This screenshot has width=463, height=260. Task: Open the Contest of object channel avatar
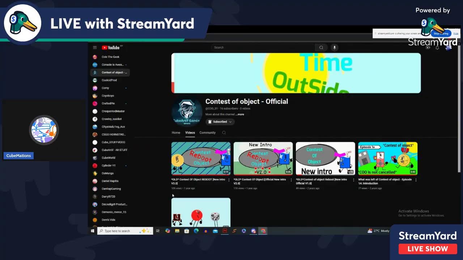187,111
